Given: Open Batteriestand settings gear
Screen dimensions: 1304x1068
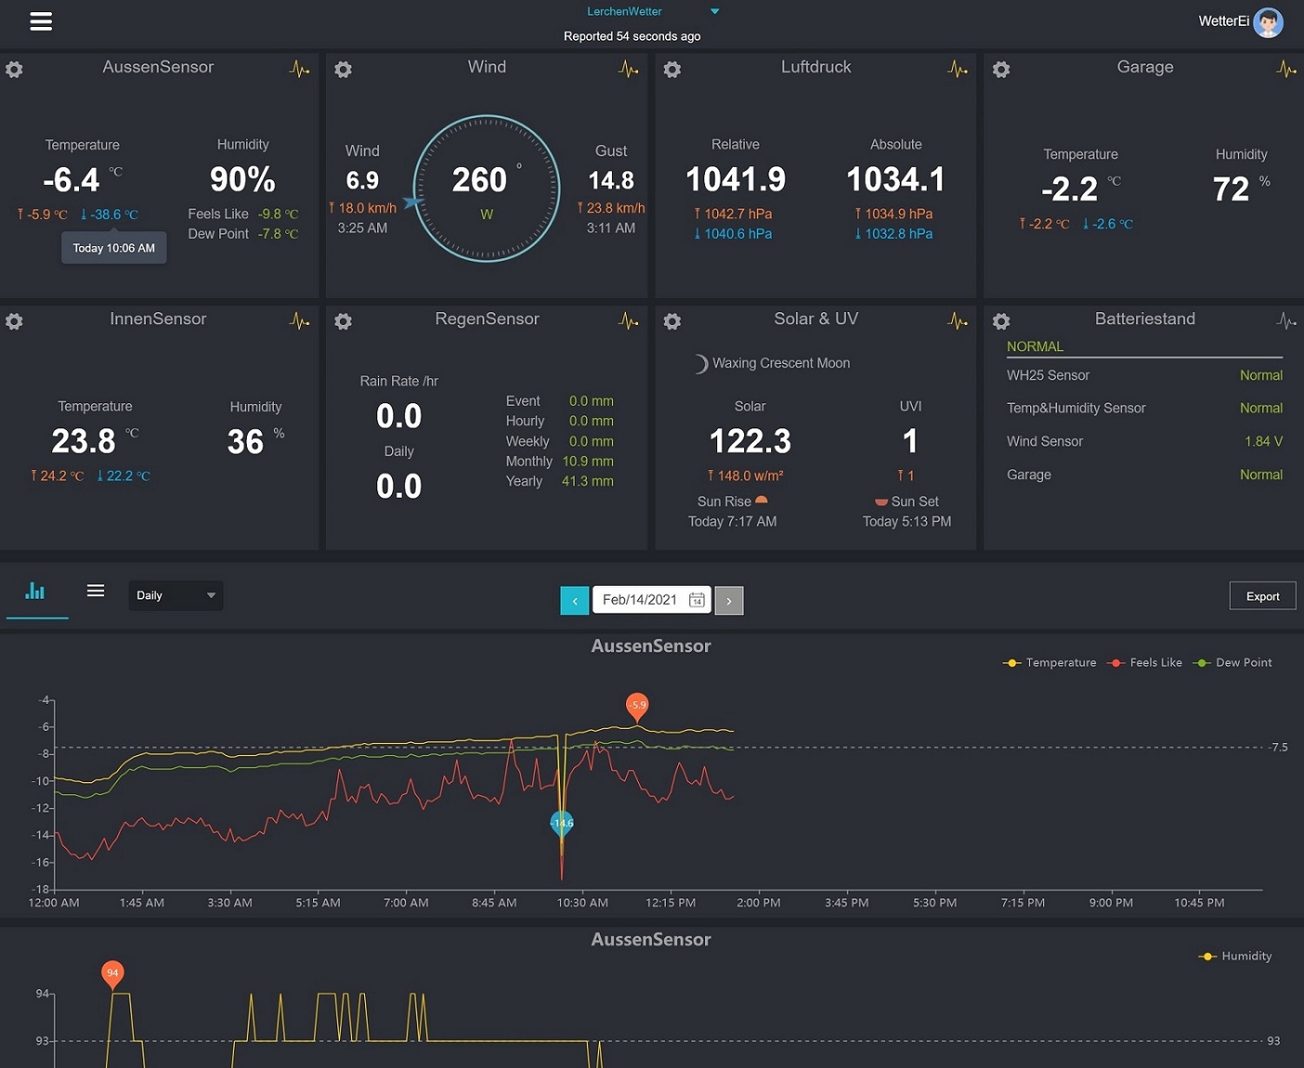Looking at the screenshot, I should pos(1001,322).
